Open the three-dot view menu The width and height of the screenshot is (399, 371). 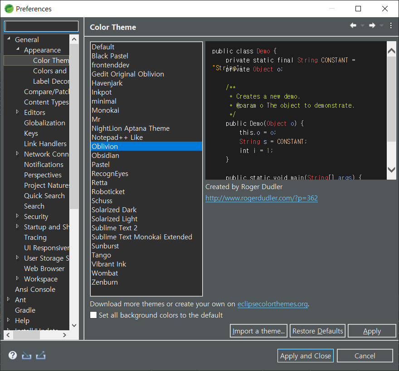click(x=391, y=25)
